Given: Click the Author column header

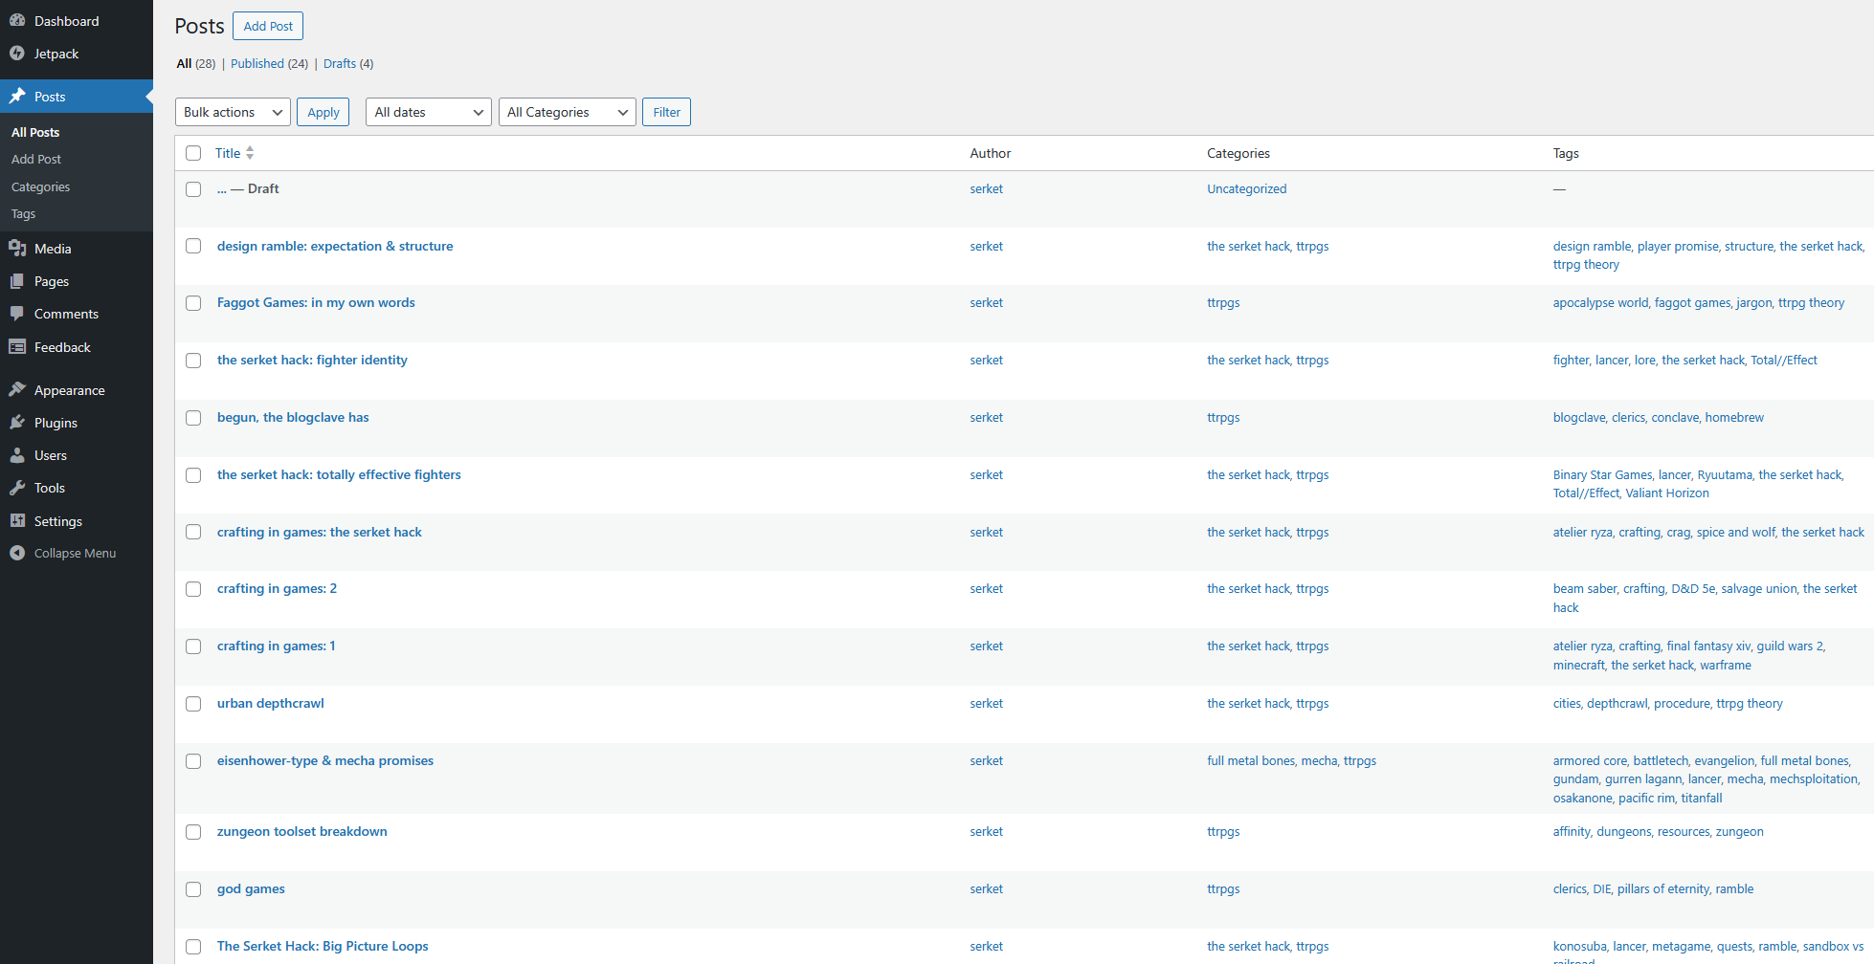Looking at the screenshot, I should tap(990, 153).
